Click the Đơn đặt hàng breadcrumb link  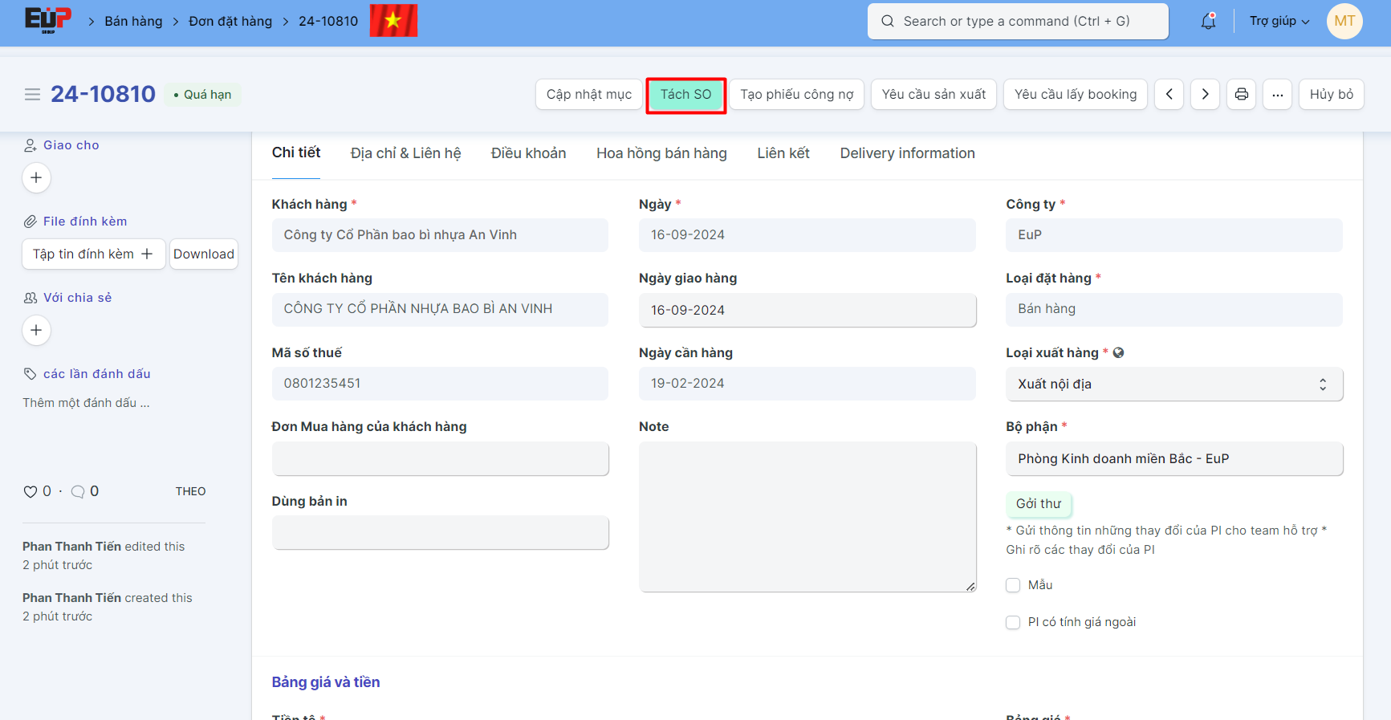click(x=230, y=22)
